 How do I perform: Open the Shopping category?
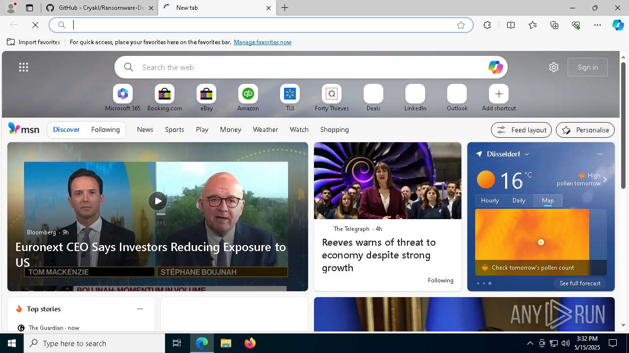335,129
